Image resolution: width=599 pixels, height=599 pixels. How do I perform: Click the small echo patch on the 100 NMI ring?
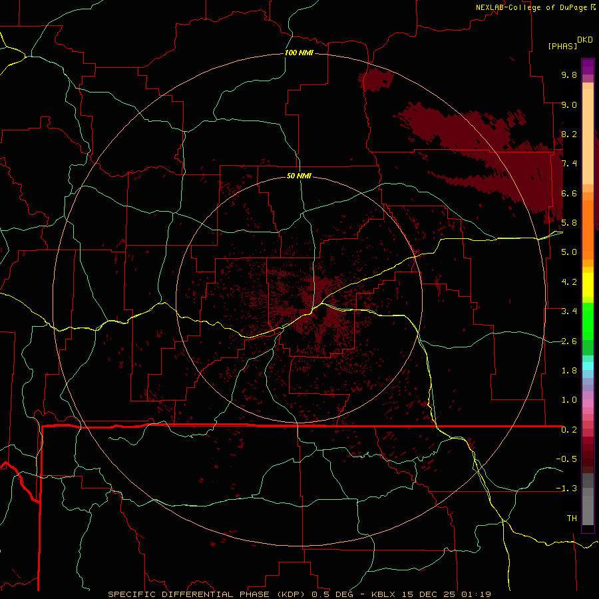[x=376, y=79]
